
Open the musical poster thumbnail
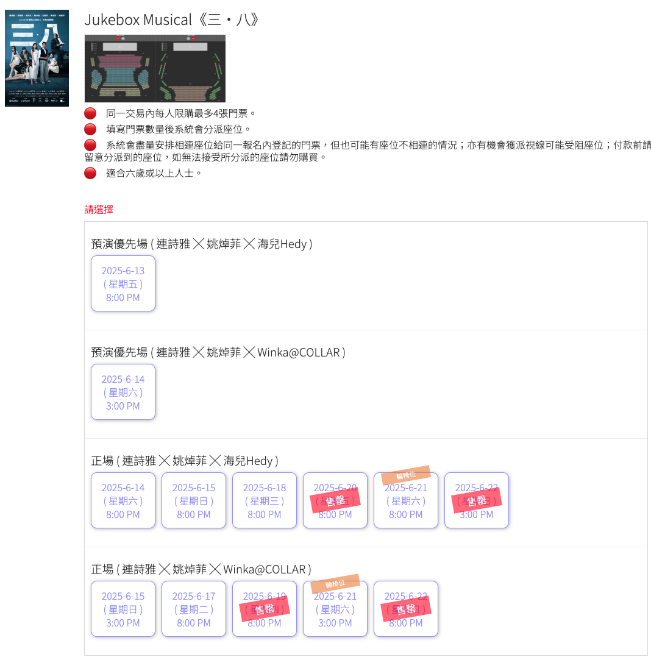click(x=37, y=58)
